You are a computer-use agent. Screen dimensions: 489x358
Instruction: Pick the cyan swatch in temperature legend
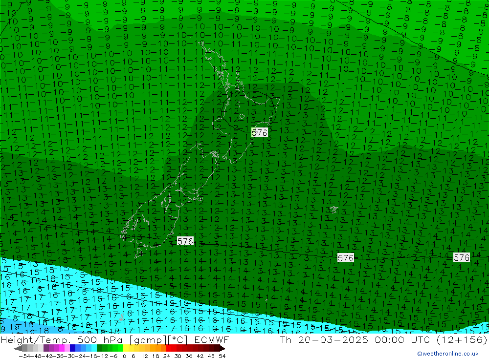tap(94, 348)
